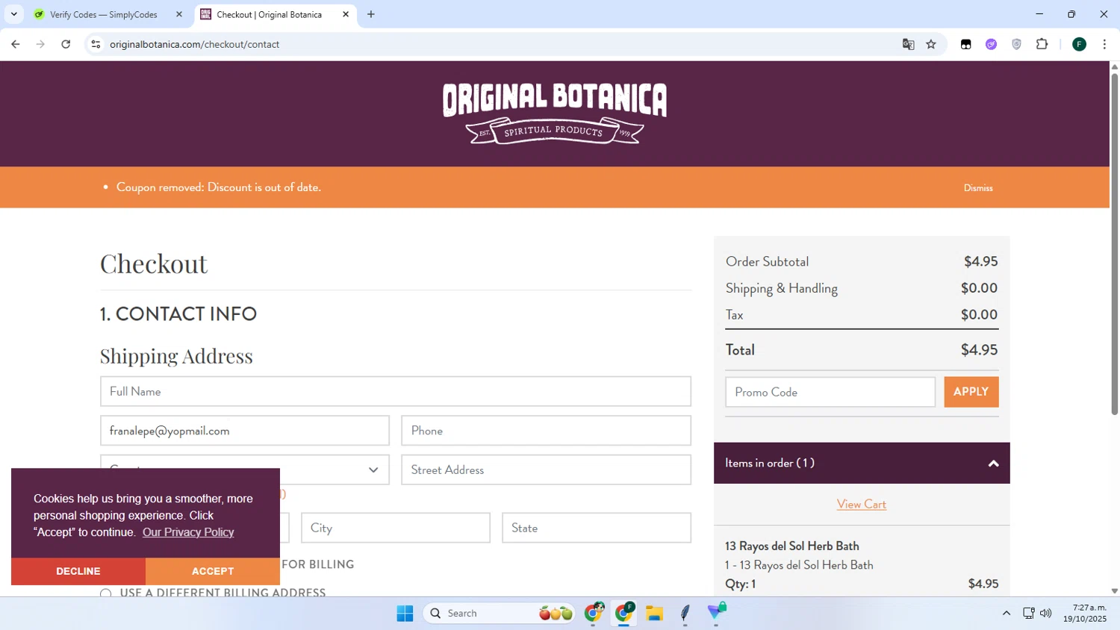
Task: Open Google Translate icon in address bar
Action: [x=908, y=44]
